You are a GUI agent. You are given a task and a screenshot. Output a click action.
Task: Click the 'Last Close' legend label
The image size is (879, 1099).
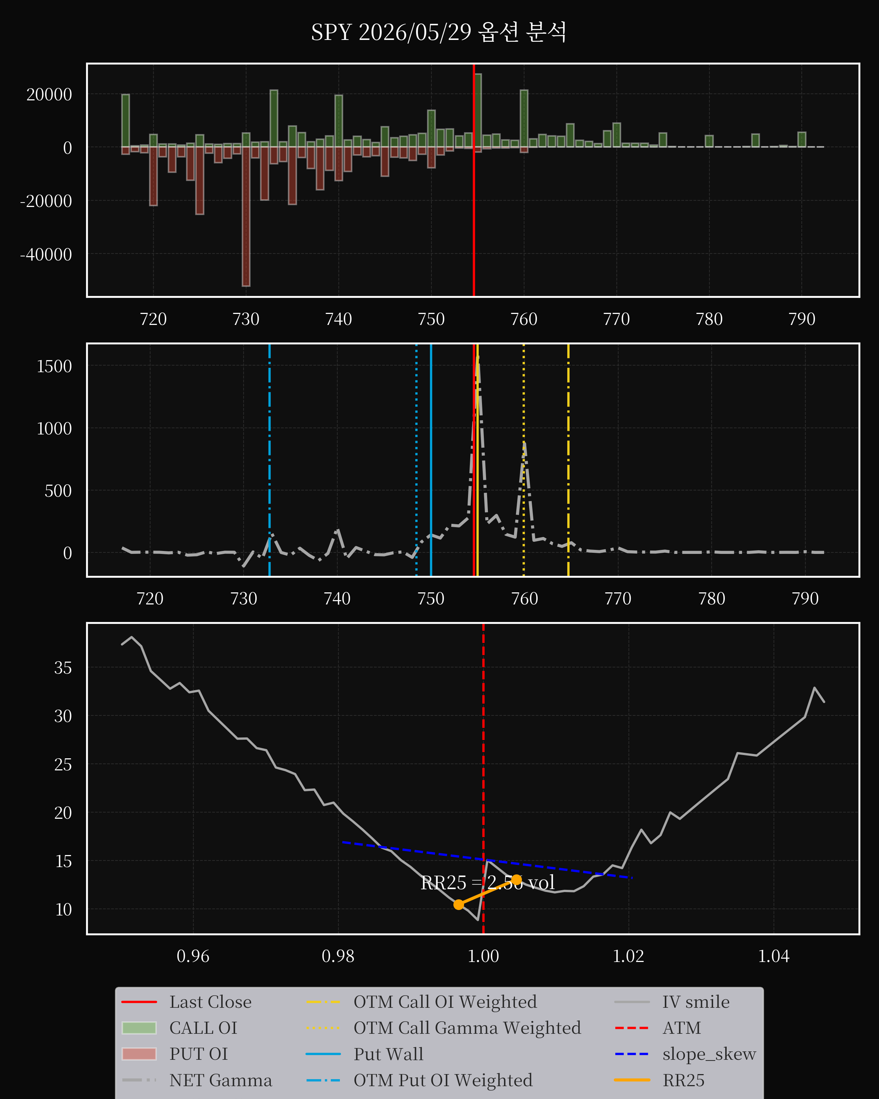pos(211,1002)
